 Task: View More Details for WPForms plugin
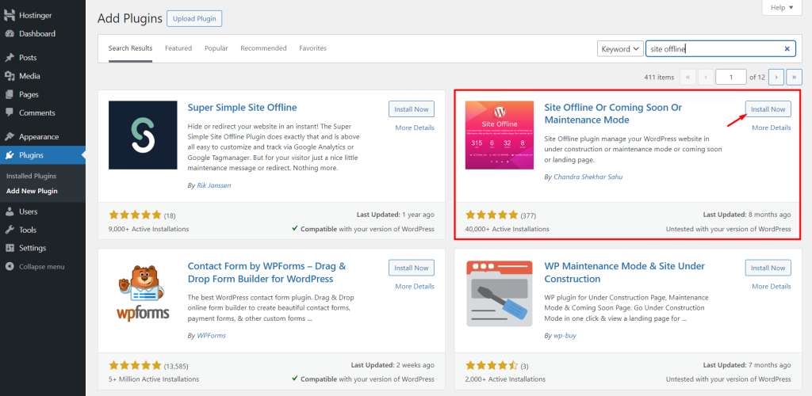[415, 287]
